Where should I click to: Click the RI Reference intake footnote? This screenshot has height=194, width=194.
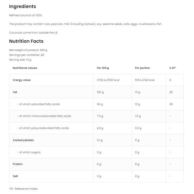(x=23, y=189)
